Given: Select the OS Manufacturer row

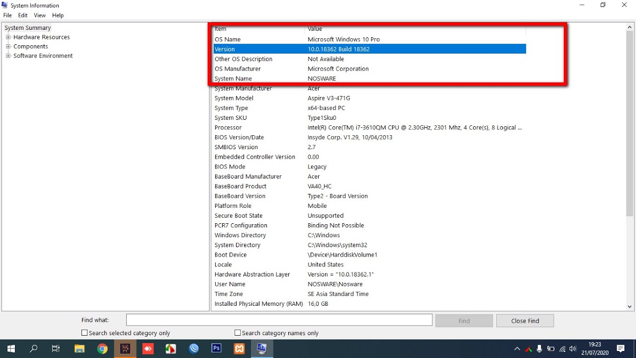Looking at the screenshot, I should tap(370, 69).
